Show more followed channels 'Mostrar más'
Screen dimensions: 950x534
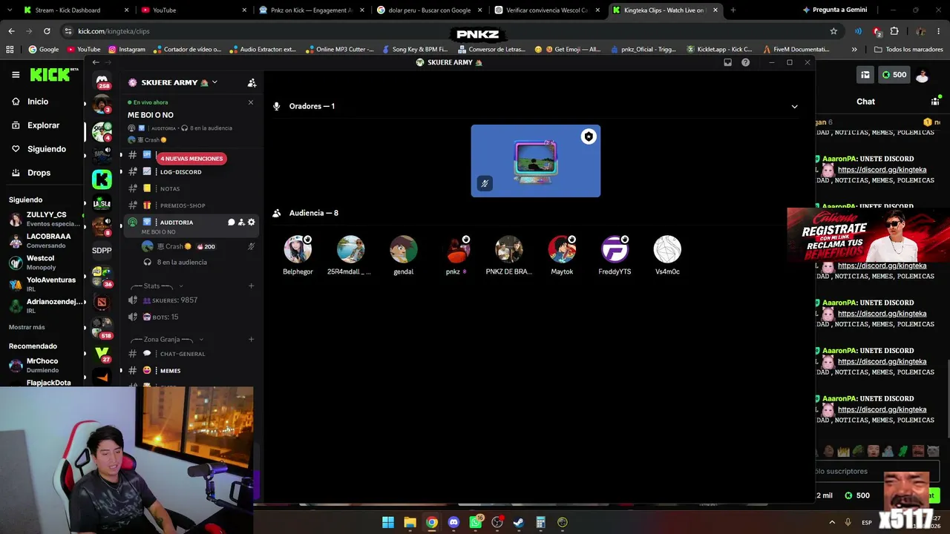[x=27, y=327]
